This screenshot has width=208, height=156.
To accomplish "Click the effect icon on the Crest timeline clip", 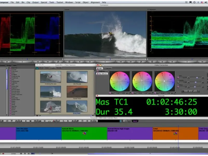I will coord(175,133).
